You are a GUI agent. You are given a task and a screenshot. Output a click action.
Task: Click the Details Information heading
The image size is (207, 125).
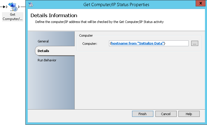point(54,15)
